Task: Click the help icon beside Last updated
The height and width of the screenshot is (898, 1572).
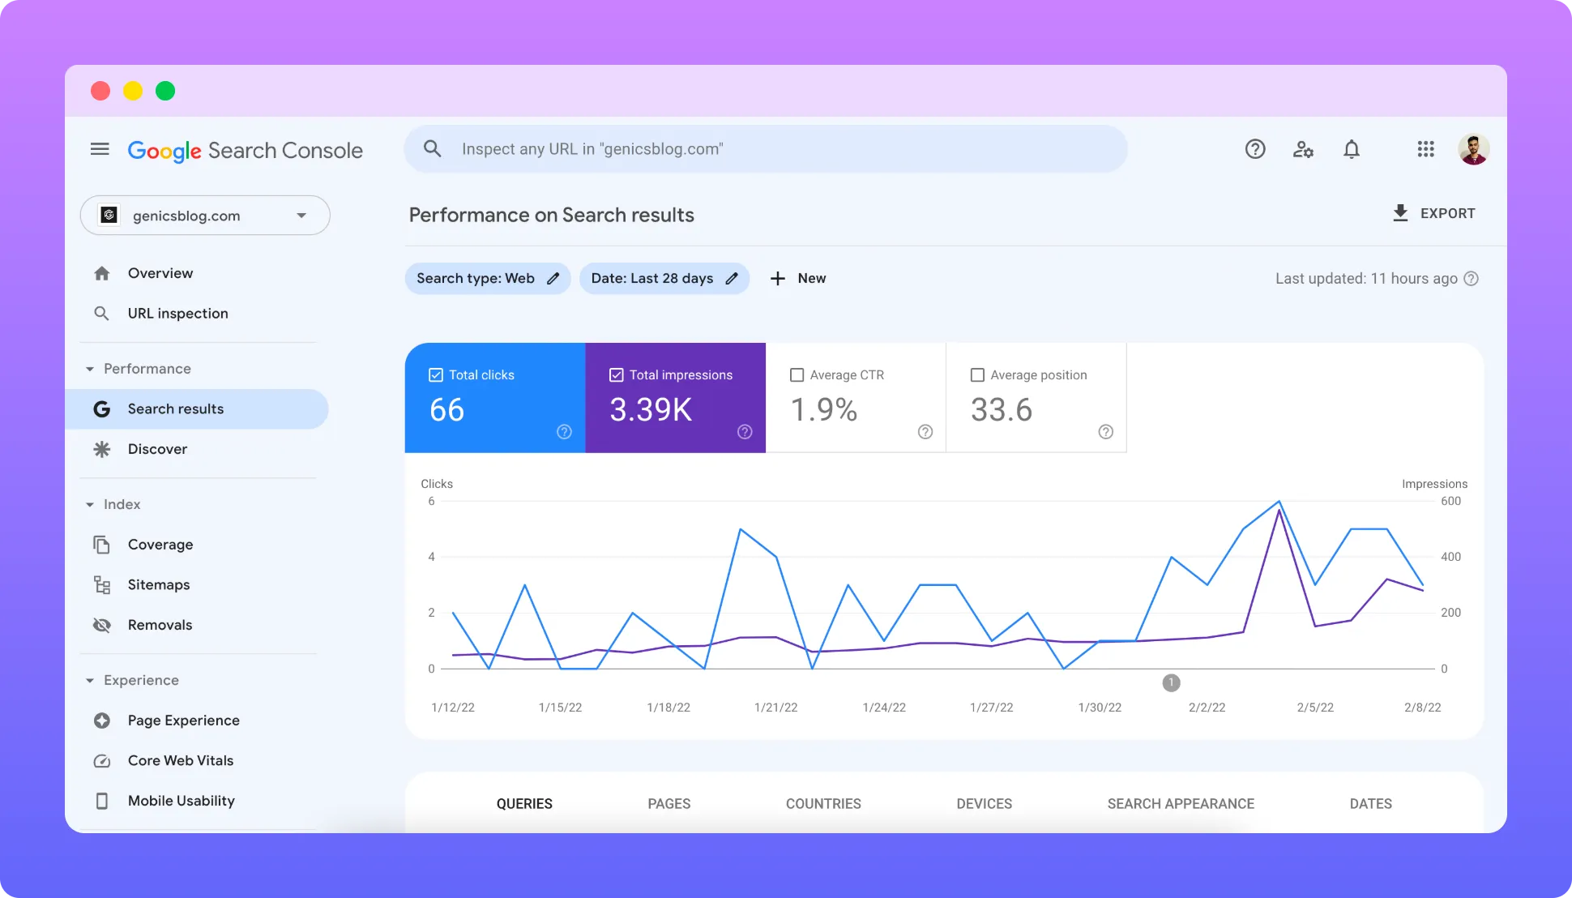Action: coord(1472,279)
